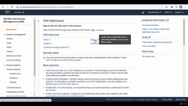This screenshot has height=106, width=188.
Task: Bookmark this page with star icon
Action: (x=167, y=7)
